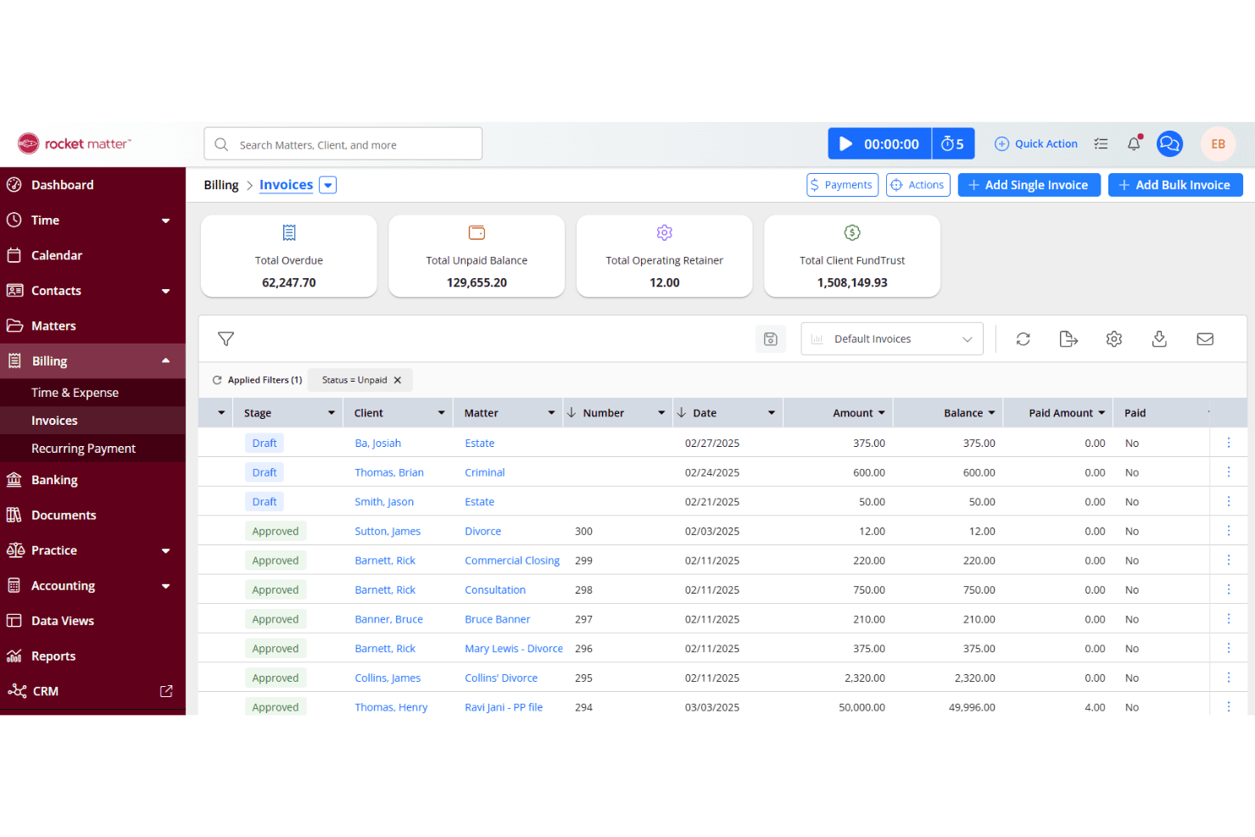1255x837 pixels.
Task: Click the save view disk icon
Action: pos(771,339)
